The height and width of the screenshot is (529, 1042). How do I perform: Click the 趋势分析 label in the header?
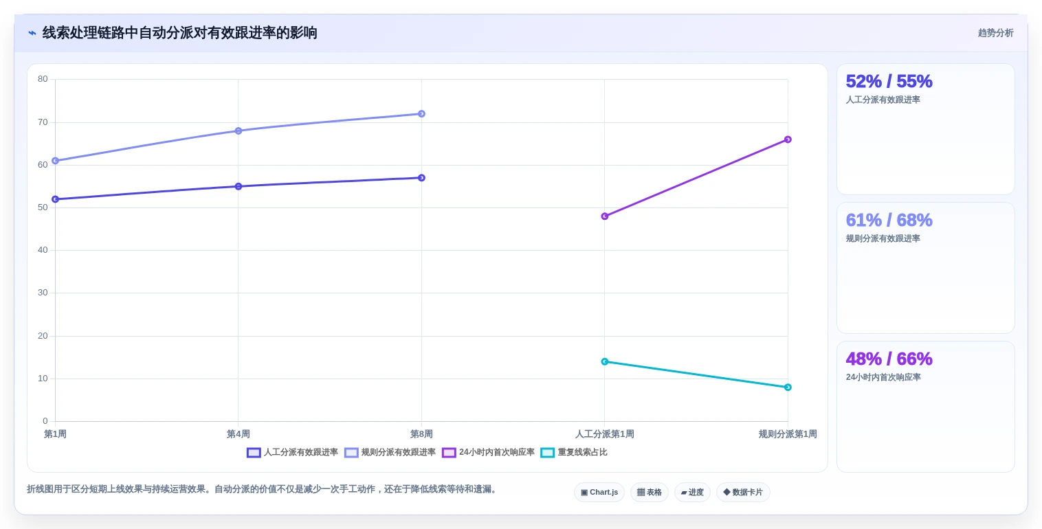coord(995,33)
